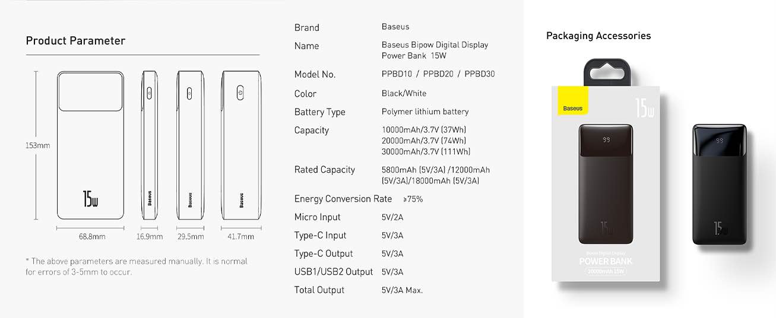The image size is (776, 318).
Task: Select the standalone black power bank image
Action: pos(720,184)
